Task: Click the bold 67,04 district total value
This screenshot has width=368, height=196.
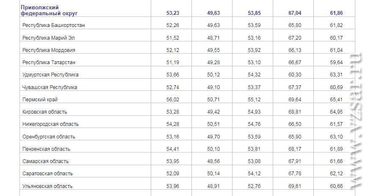Action: click(x=295, y=13)
